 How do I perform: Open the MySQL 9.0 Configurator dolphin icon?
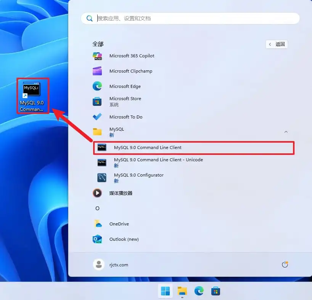coord(102,178)
